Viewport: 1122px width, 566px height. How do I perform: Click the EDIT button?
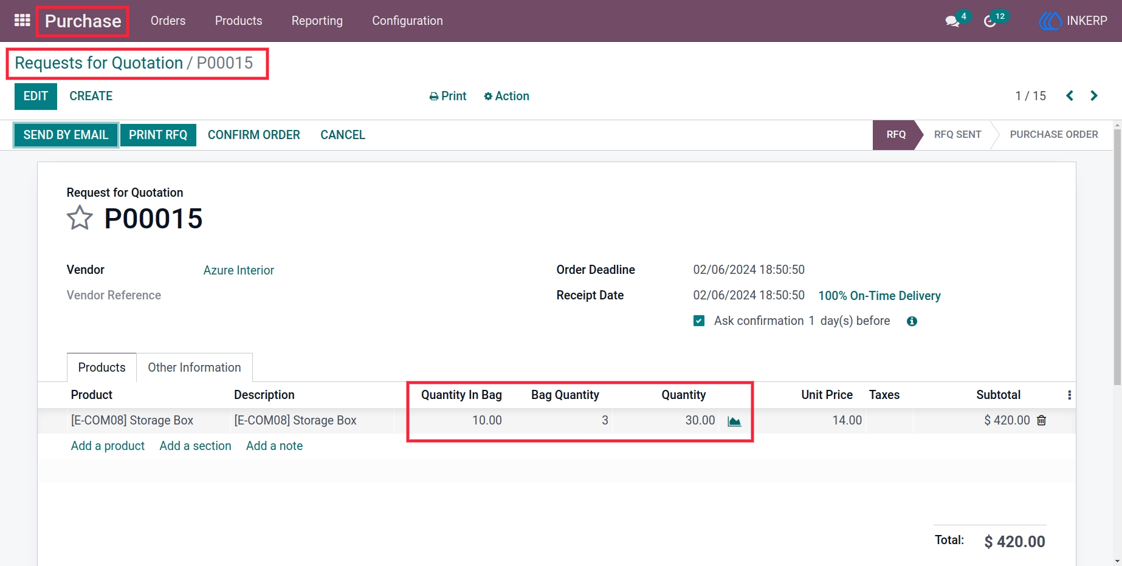36,97
